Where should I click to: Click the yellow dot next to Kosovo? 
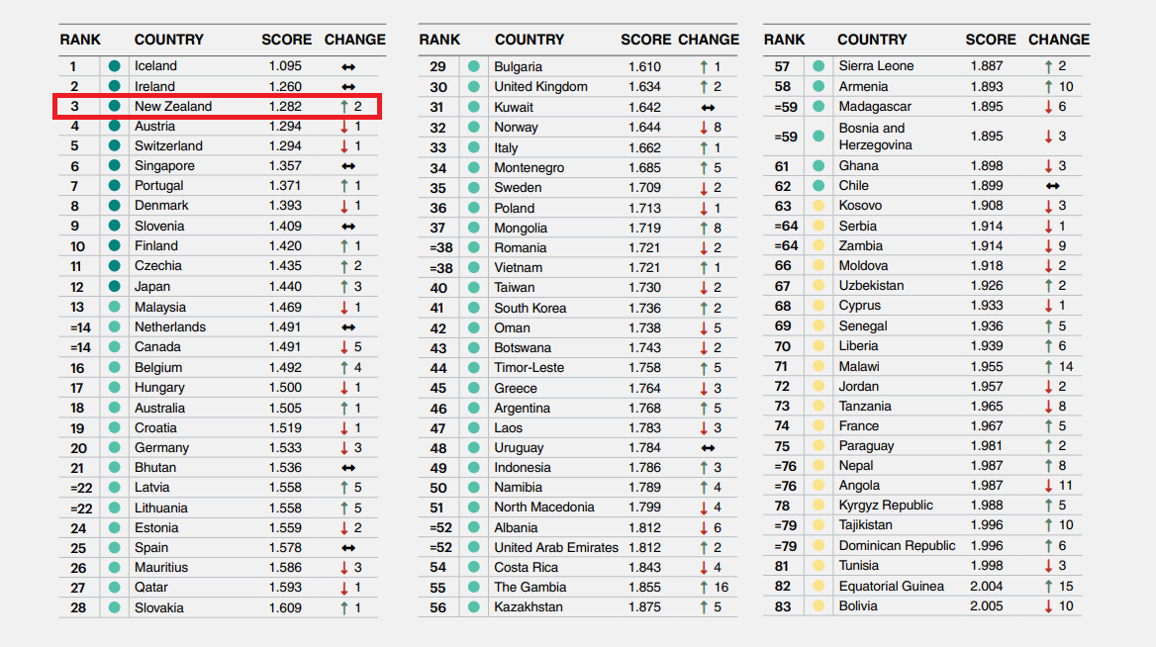(x=819, y=206)
